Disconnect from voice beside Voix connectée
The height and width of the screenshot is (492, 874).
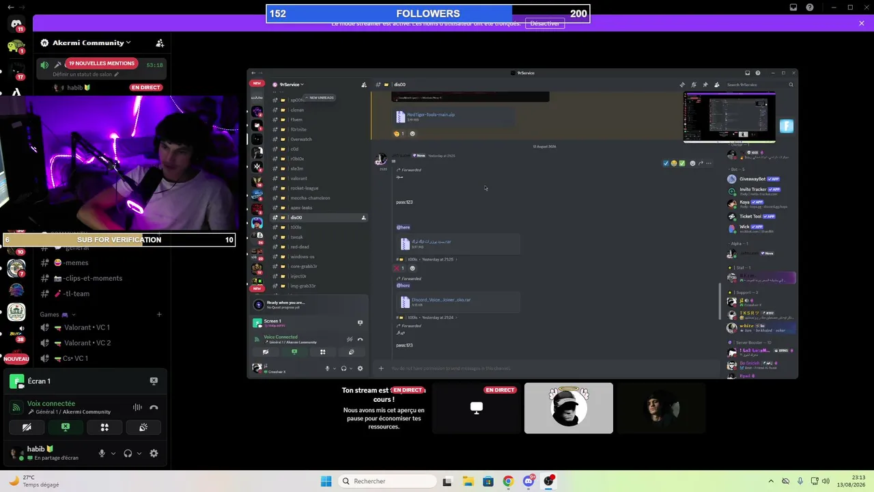pos(154,407)
